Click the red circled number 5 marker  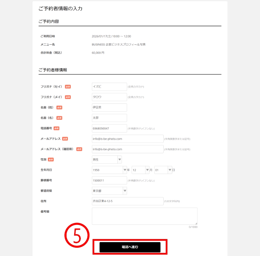coord(77,235)
